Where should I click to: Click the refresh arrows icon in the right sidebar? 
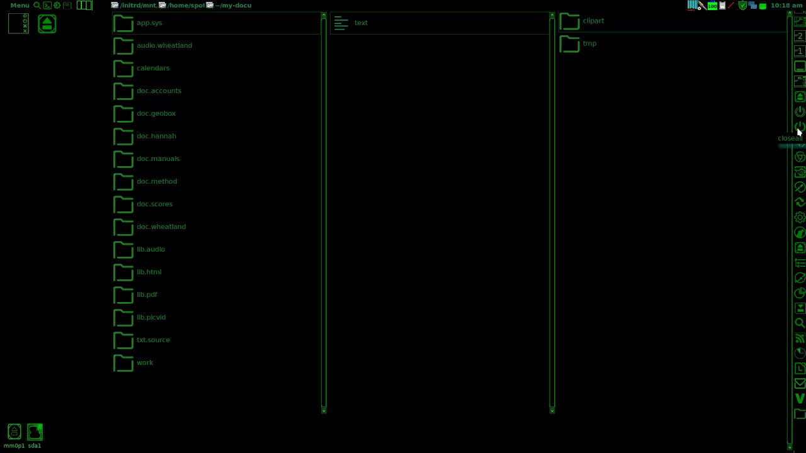(800, 203)
